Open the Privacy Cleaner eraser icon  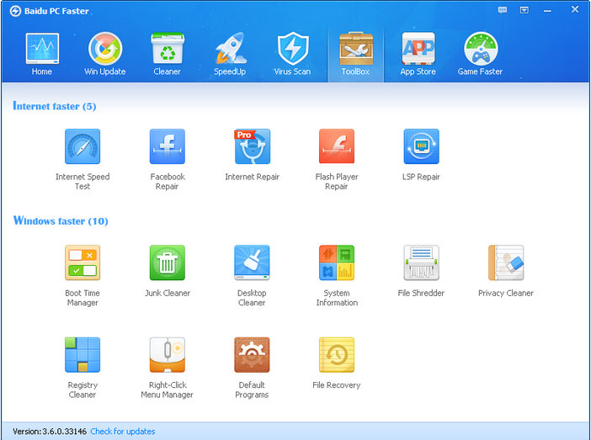(506, 262)
